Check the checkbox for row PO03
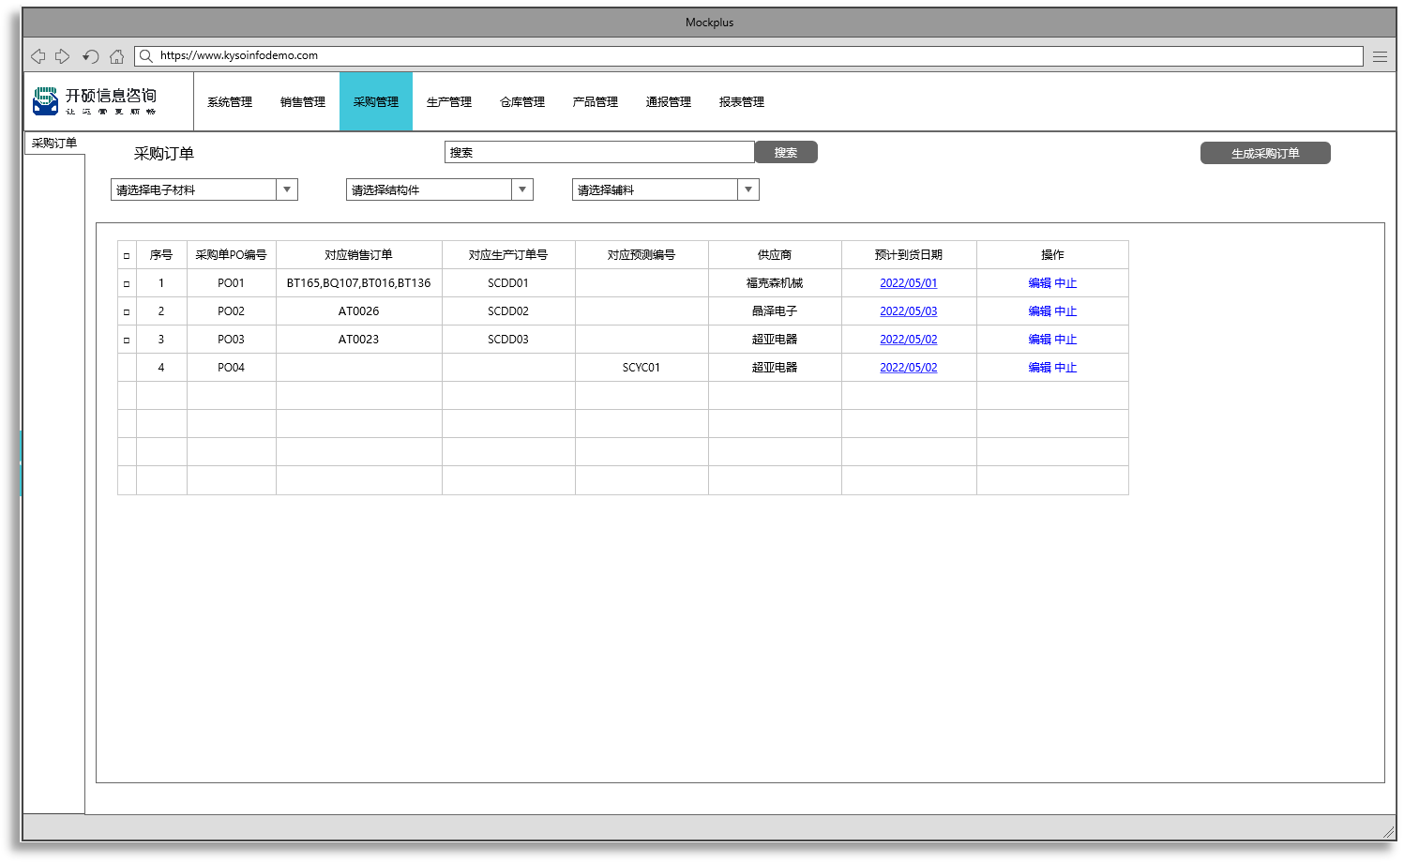The image size is (1404, 863). tap(127, 340)
